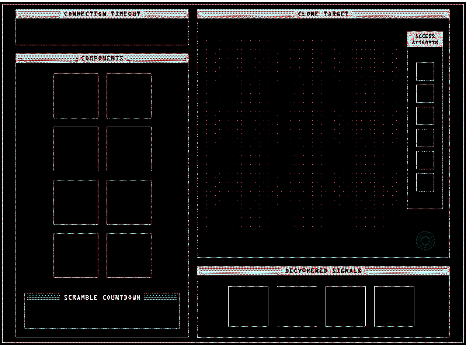
Task: Click the "CONNECTION TIMEOUT" header text
Action: (x=102, y=14)
